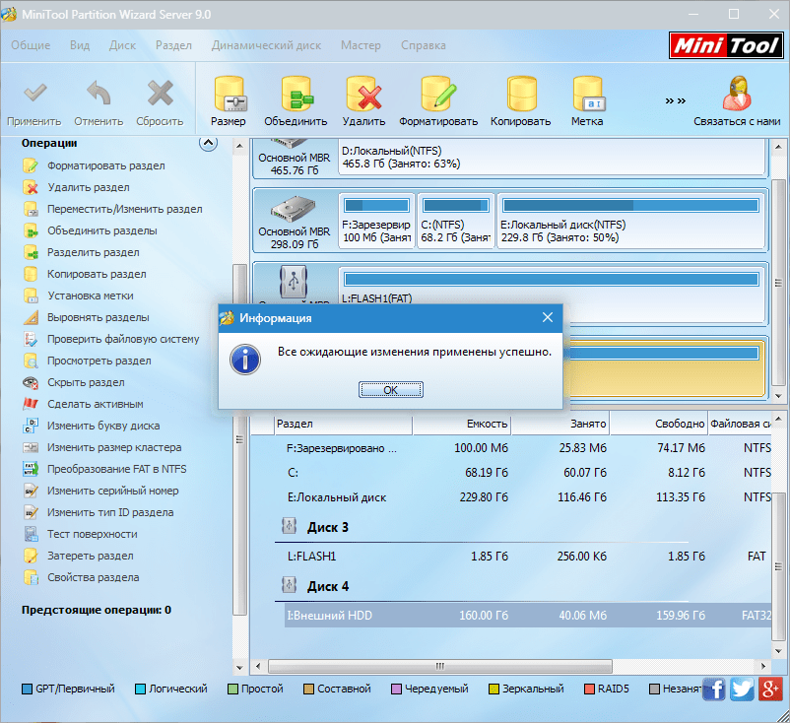This screenshot has width=790, height=723.
Task: Close the Информация dialog
Action: [548, 318]
